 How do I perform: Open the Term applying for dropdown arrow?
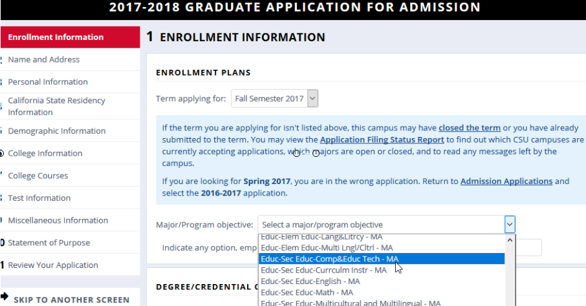coord(313,99)
